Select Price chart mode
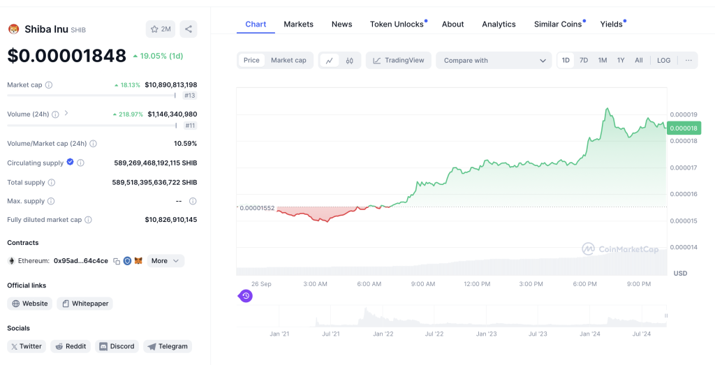715x365 pixels. pyautogui.click(x=251, y=60)
